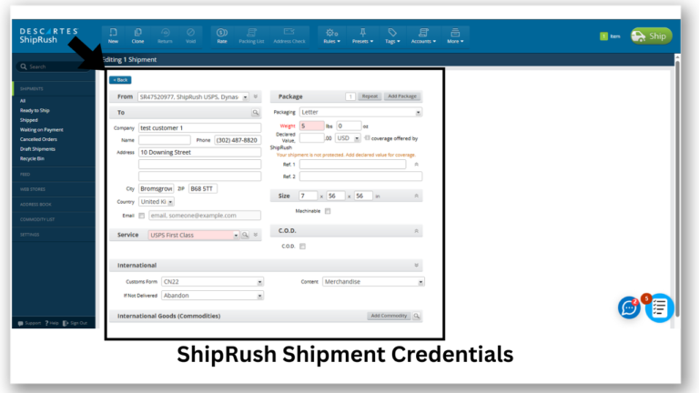Click the Help link
The height and width of the screenshot is (393, 699).
52,323
